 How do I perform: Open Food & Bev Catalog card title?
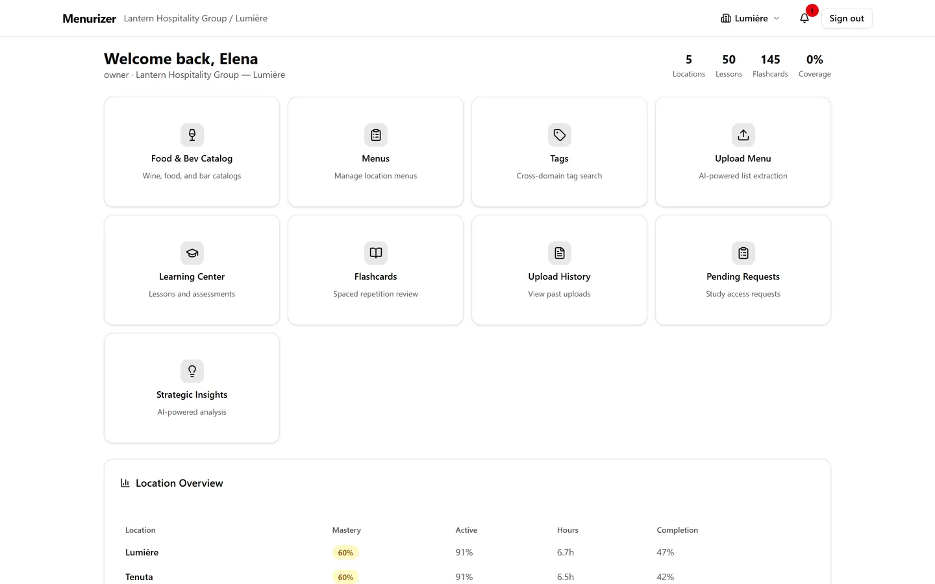click(192, 158)
